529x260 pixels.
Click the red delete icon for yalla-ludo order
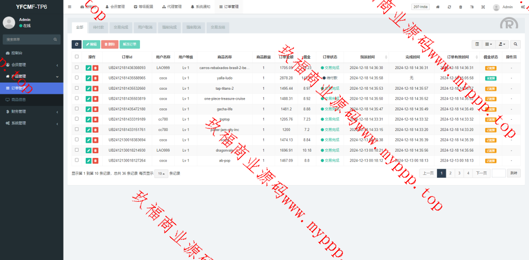pyautogui.click(x=95, y=78)
